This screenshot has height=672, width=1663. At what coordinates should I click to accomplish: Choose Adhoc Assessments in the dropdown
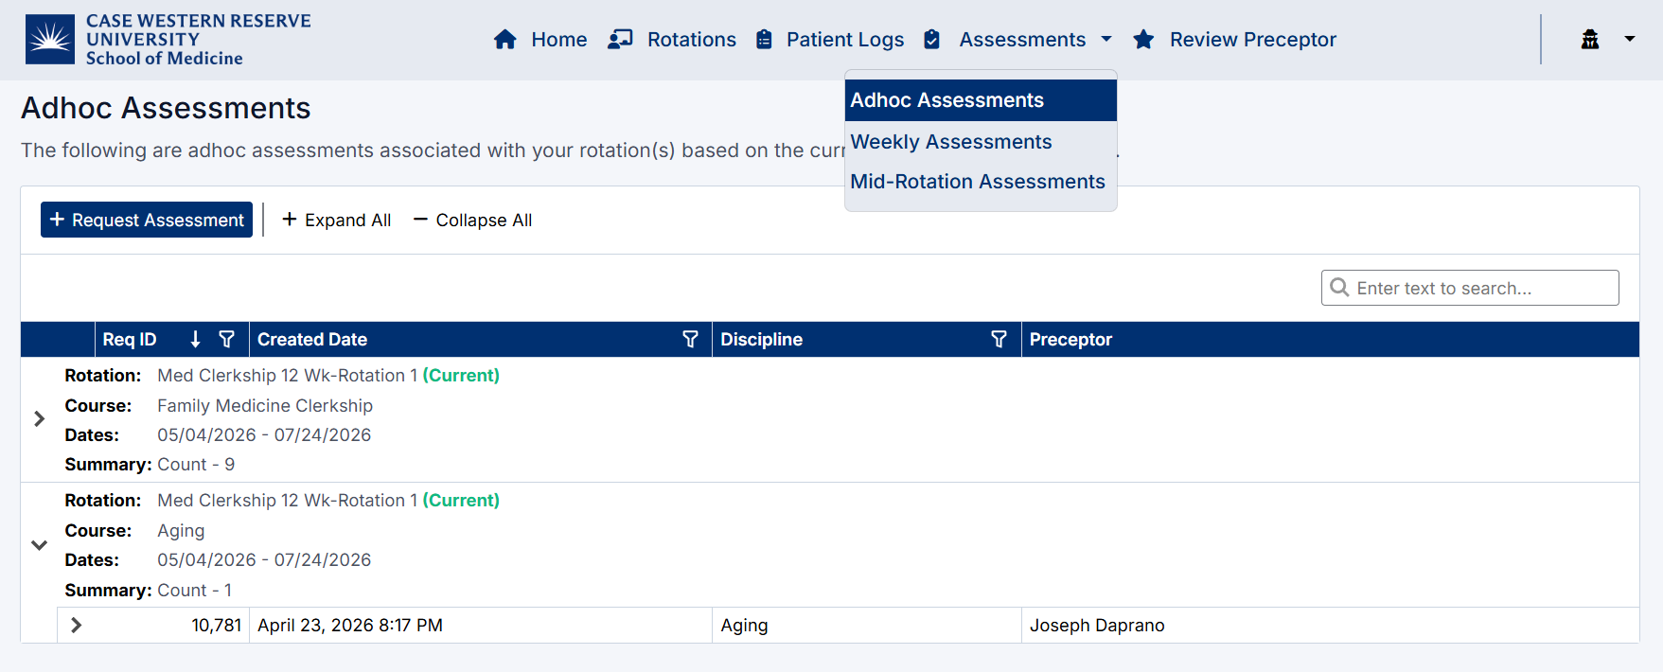(946, 100)
